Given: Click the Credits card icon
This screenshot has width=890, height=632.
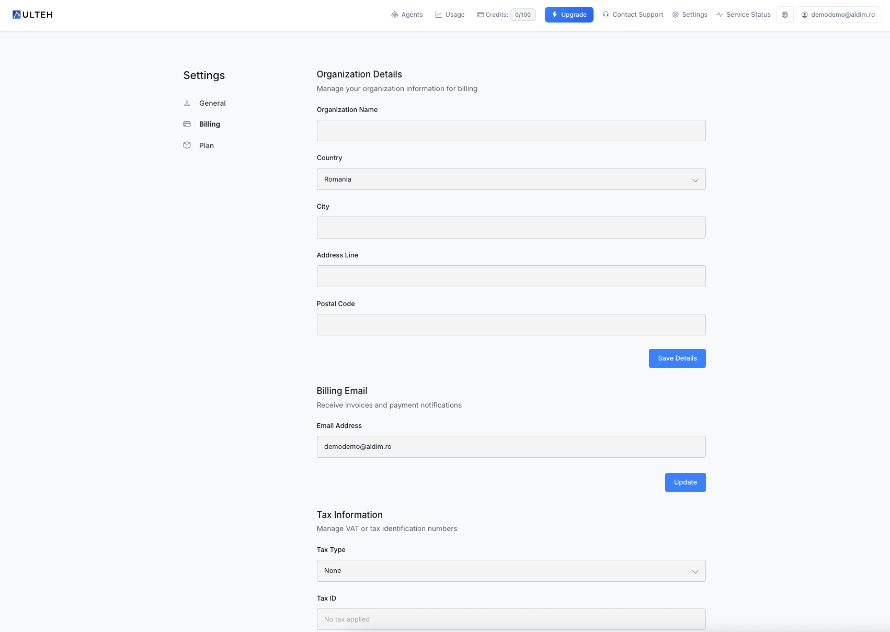Looking at the screenshot, I should click(x=480, y=15).
